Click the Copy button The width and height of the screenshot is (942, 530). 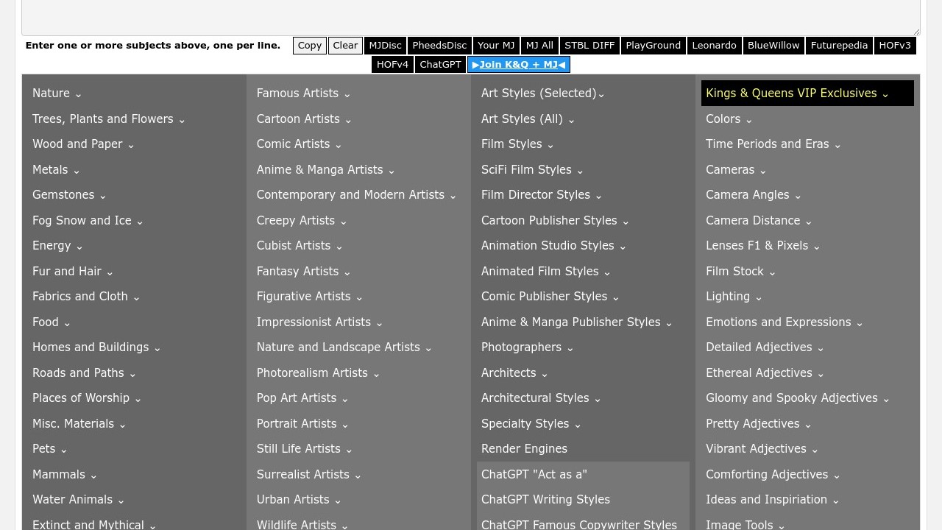click(x=309, y=46)
